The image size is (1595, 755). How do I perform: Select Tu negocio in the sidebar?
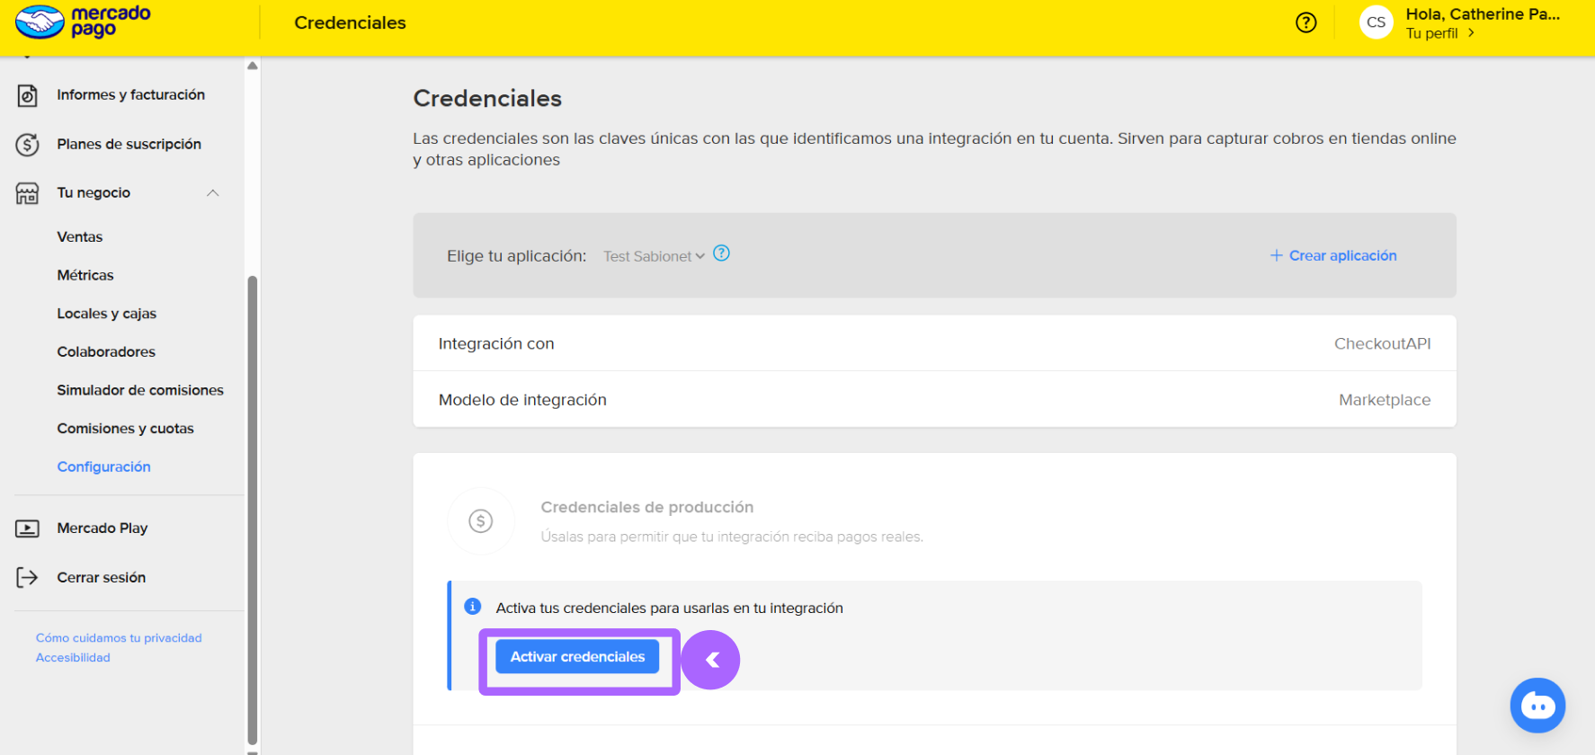(94, 193)
